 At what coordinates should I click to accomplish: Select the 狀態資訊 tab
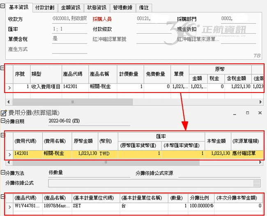(97, 8)
